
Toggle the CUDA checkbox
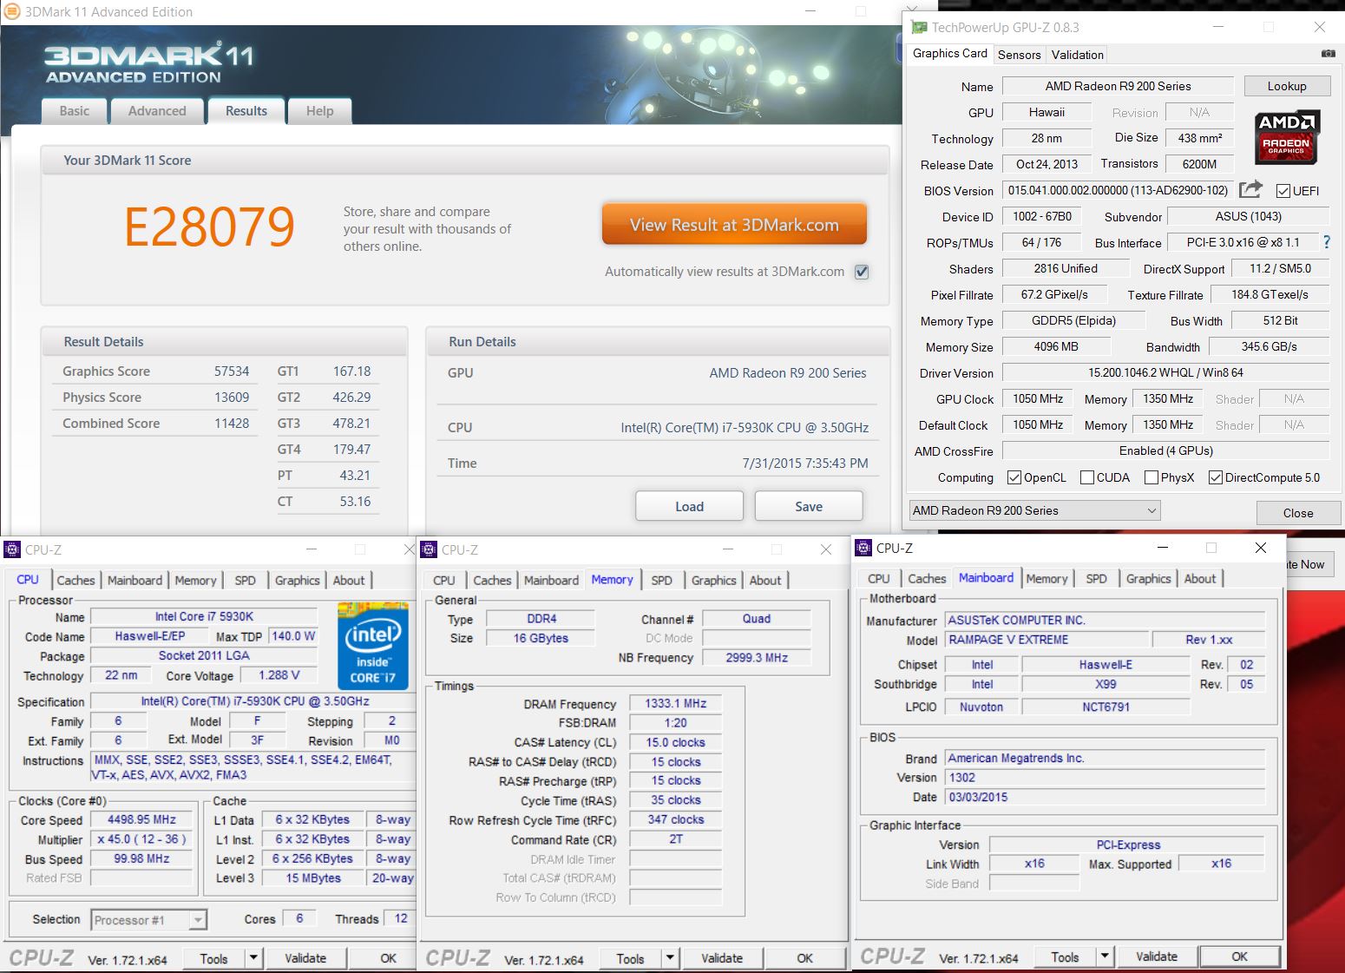(x=1086, y=477)
